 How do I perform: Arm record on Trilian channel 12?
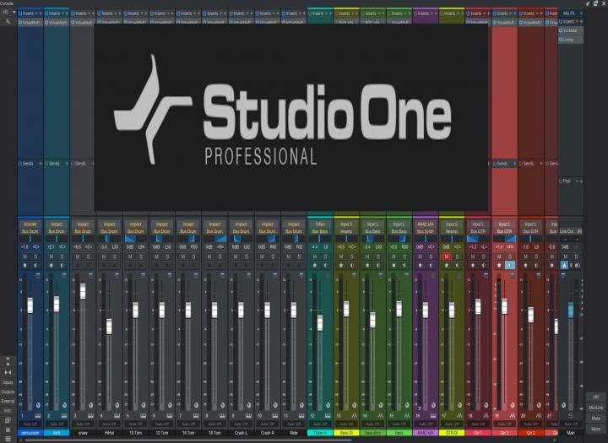315,266
